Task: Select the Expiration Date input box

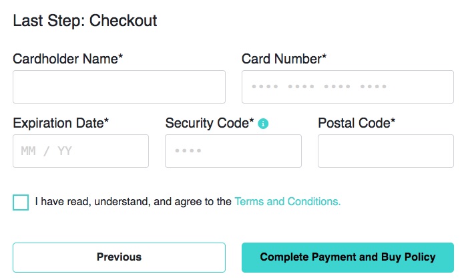Action: tap(81, 151)
